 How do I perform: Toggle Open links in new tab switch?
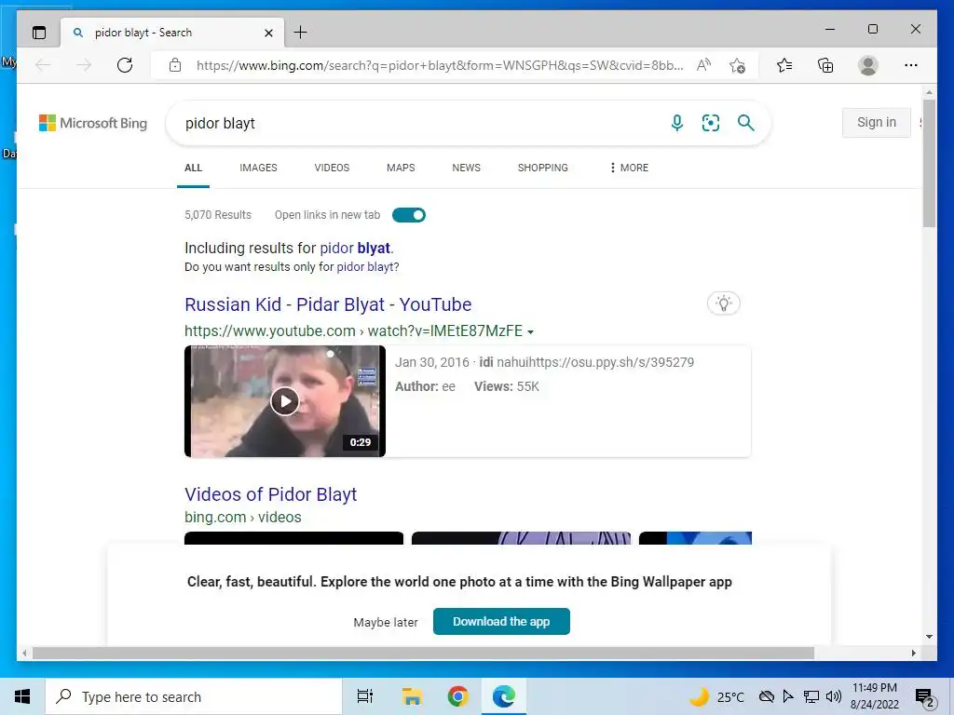409,215
